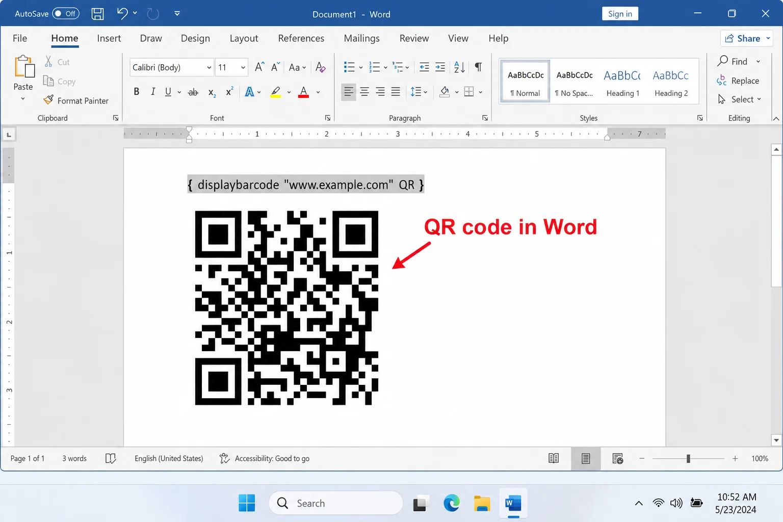Select the Format Painter tool

pos(76,100)
